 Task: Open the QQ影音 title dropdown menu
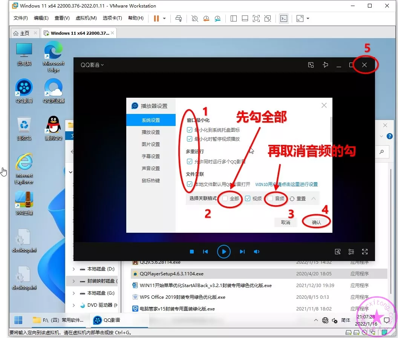[92, 65]
